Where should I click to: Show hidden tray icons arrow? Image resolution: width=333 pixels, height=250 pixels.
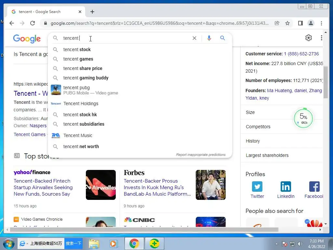[x=276, y=244]
